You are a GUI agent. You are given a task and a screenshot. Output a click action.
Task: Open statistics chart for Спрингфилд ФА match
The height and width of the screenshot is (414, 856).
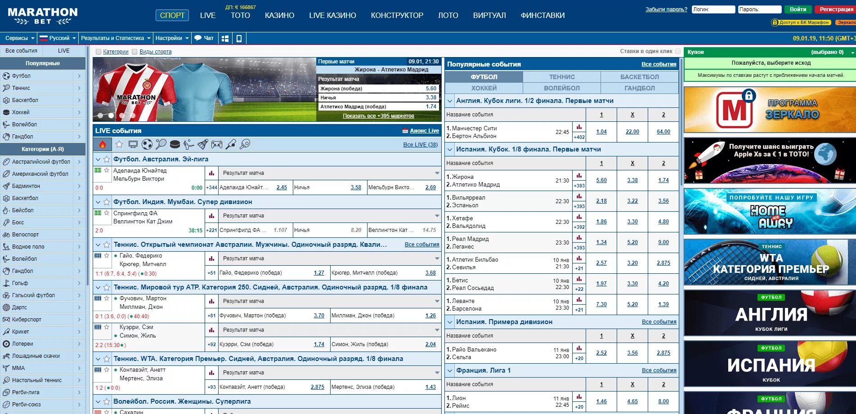[x=211, y=216]
